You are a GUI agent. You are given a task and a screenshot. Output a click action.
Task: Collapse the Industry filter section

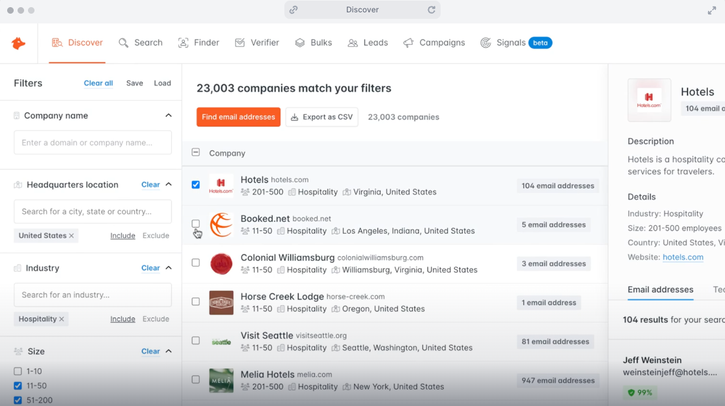click(169, 267)
